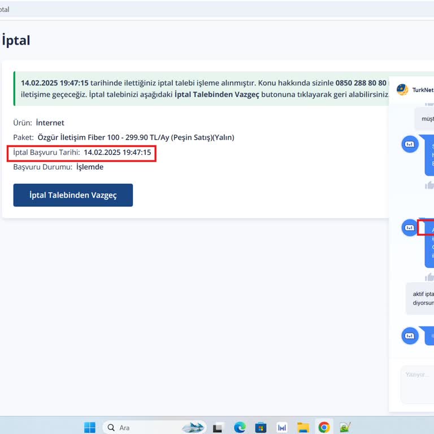
Task: Open Task View from the taskbar
Action: [x=218, y=428]
